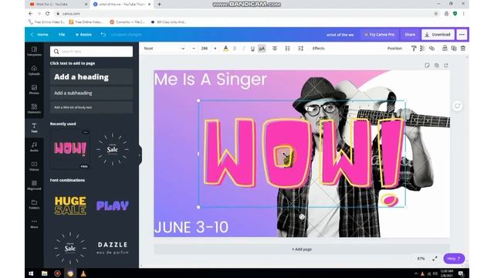The width and height of the screenshot is (494, 278).
Task: Open the Uploads panel
Action: (34, 70)
